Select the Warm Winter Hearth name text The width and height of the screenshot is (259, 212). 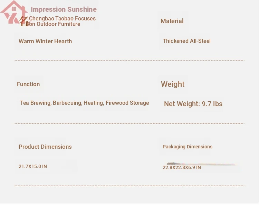tap(45, 41)
